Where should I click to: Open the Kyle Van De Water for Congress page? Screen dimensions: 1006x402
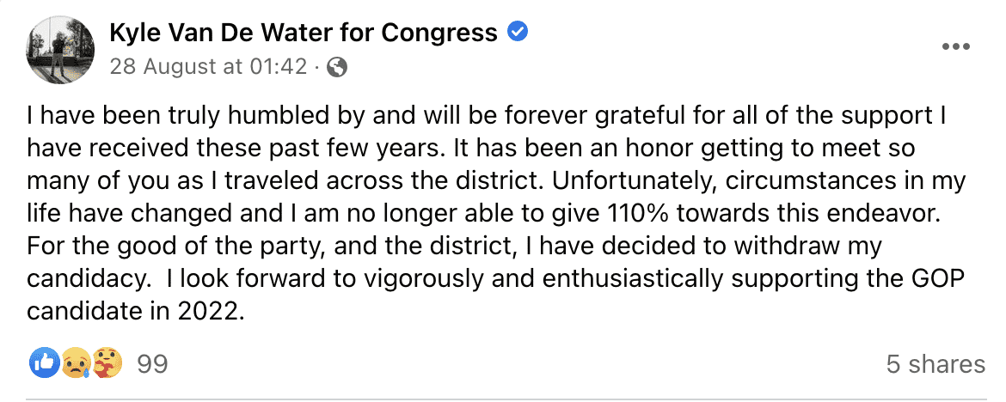point(303,33)
